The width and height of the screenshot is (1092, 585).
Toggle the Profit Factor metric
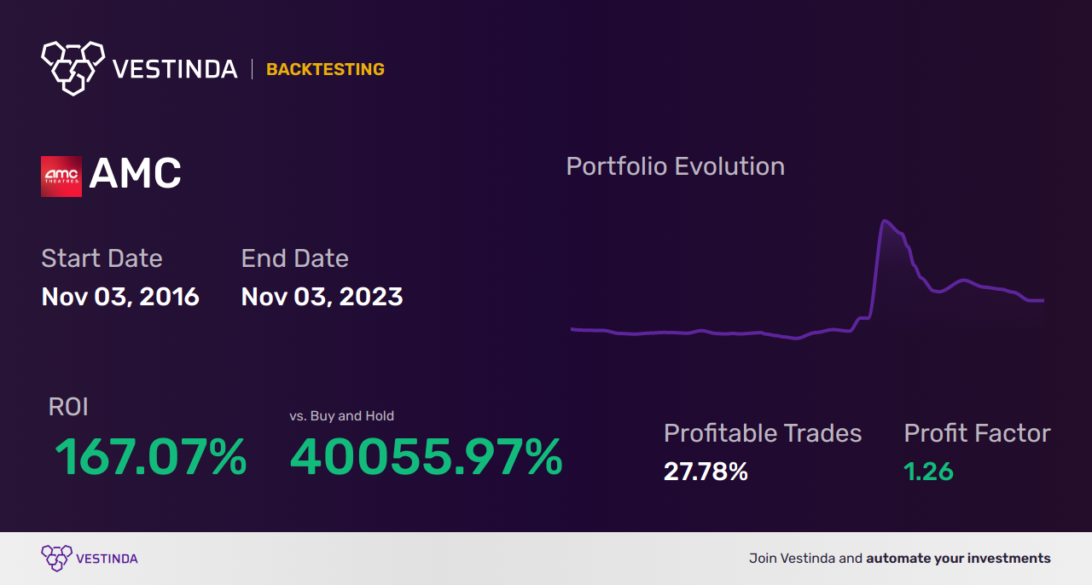(929, 471)
